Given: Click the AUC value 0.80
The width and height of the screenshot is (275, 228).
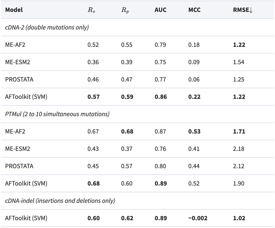Looking at the screenshot, I should coord(160,166).
